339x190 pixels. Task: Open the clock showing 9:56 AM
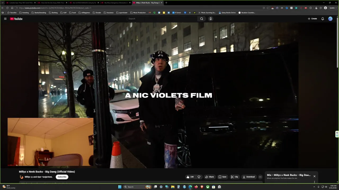333,187
